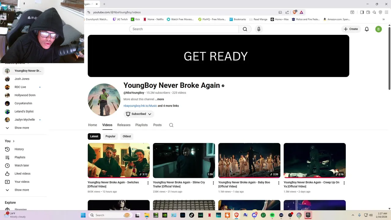Open CoryxKenshin subscription channel
Image resolution: width=391 pixels, height=220 pixels.
(23, 103)
